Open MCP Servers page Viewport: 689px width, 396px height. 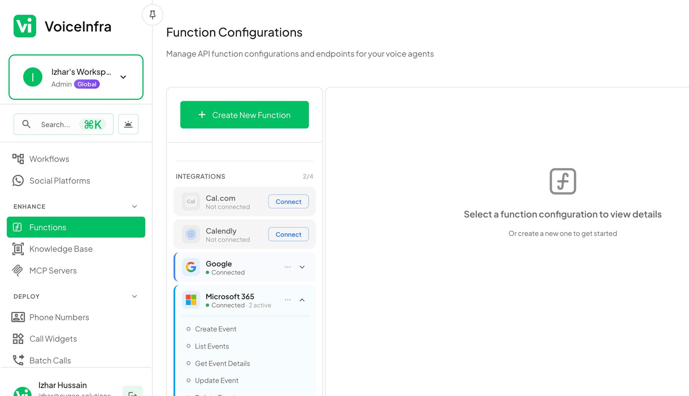(53, 270)
